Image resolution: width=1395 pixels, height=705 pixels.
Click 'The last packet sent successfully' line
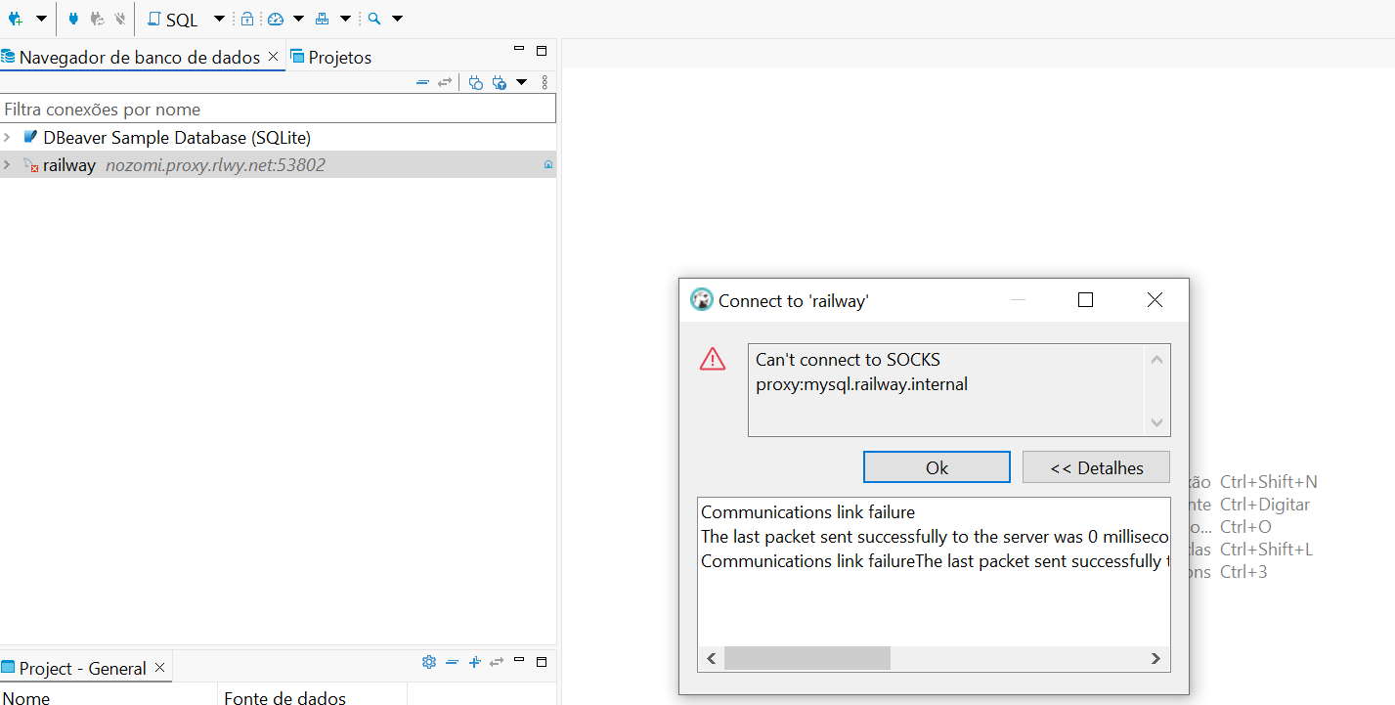(x=935, y=537)
